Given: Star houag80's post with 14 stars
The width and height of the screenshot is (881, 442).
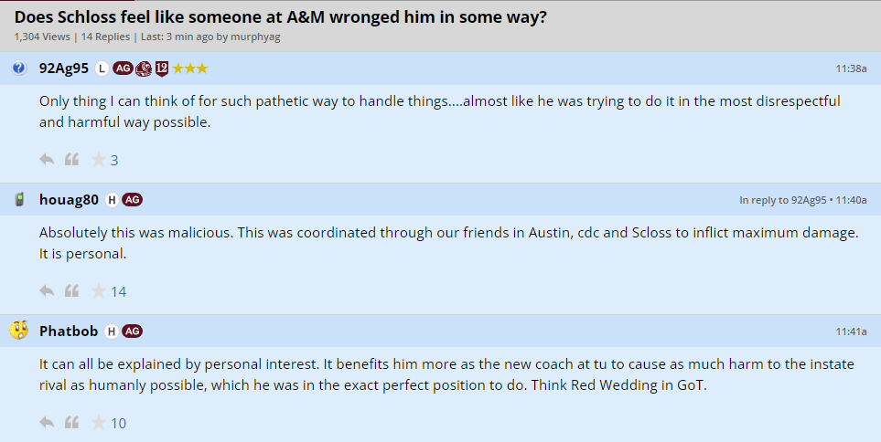Looking at the screenshot, I should click(x=98, y=291).
